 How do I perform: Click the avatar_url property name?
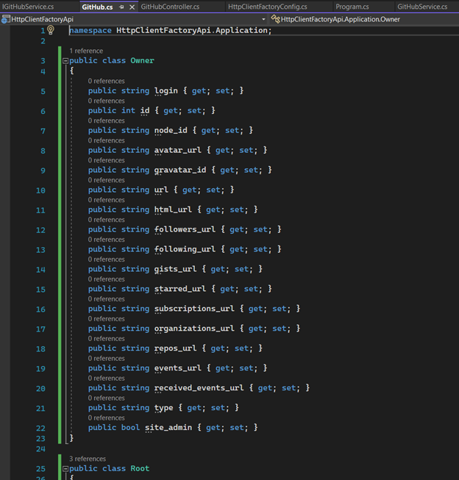pyautogui.click(x=178, y=150)
